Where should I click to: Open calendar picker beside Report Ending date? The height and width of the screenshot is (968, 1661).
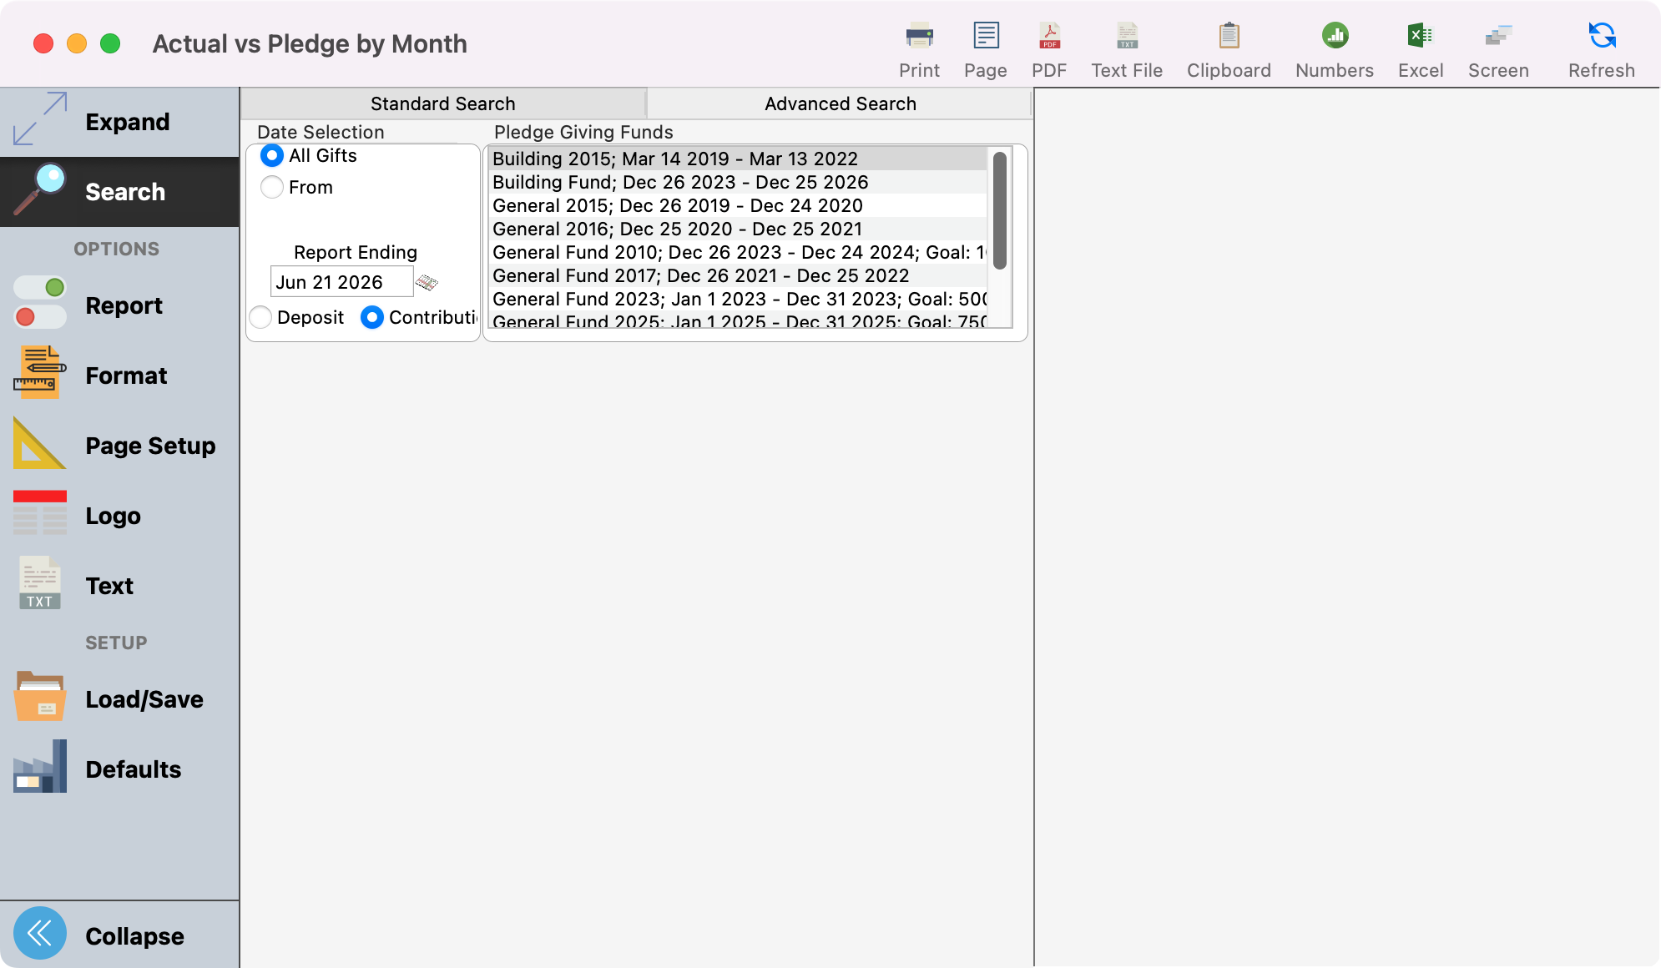(x=427, y=282)
